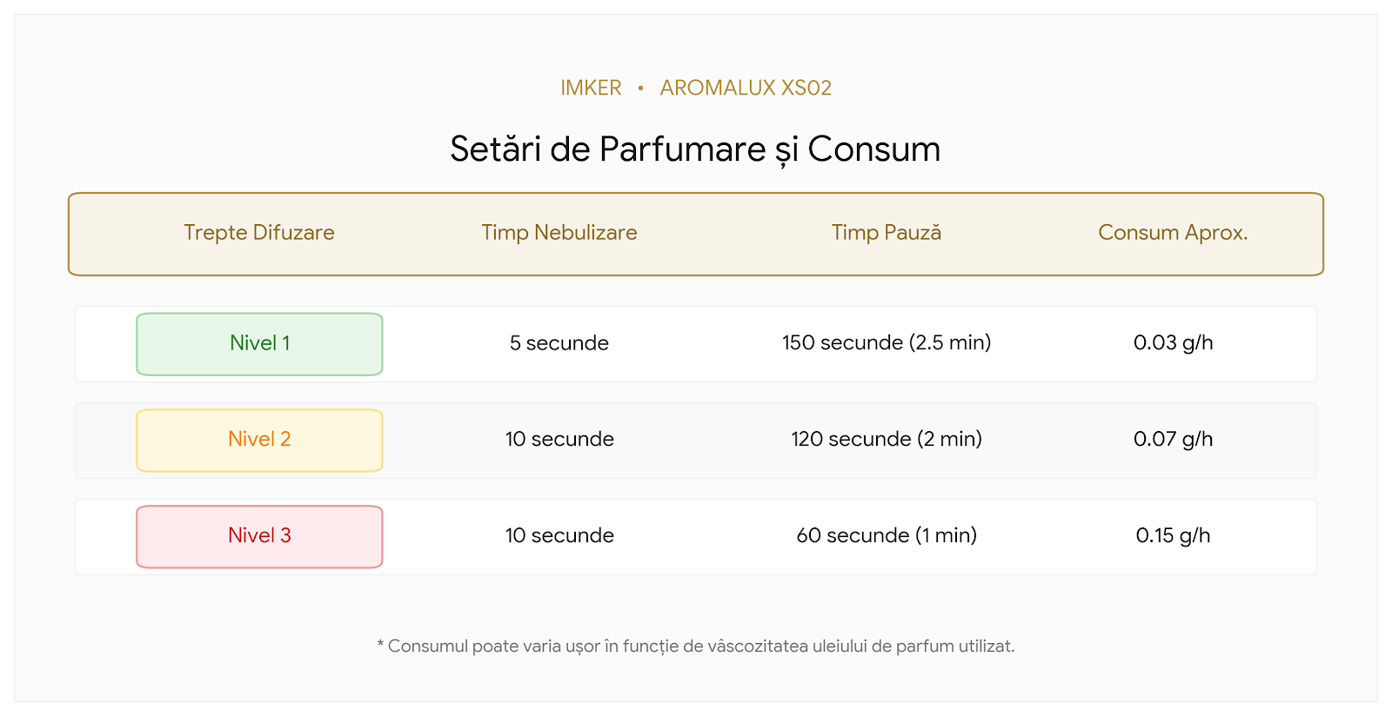Click the consumption footnote about vâscozitatea uleiului
The height and width of the screenshot is (716, 1392).
tap(696, 646)
